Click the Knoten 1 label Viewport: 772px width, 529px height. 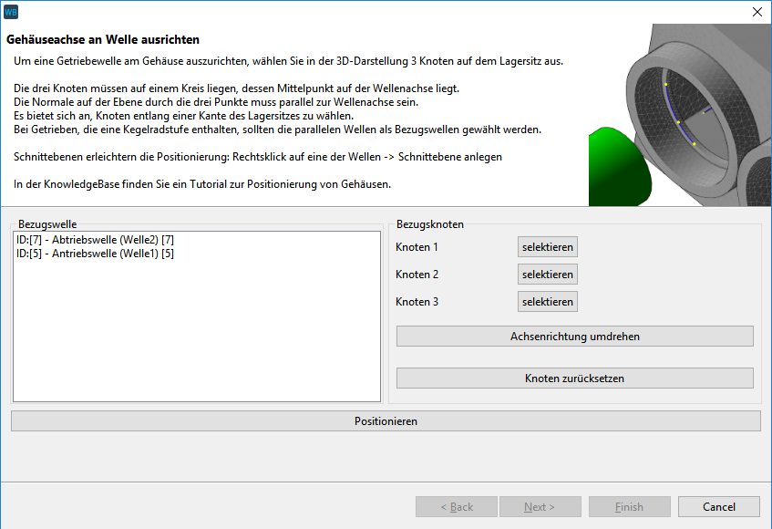[x=417, y=247]
